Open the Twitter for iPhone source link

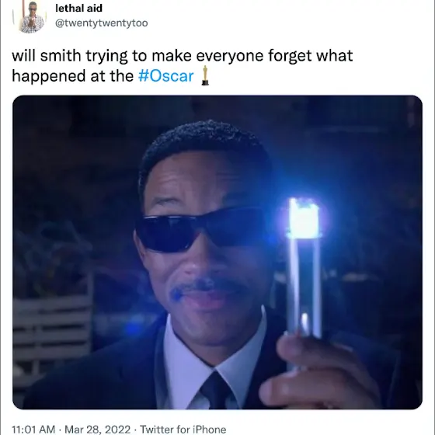[x=183, y=429]
